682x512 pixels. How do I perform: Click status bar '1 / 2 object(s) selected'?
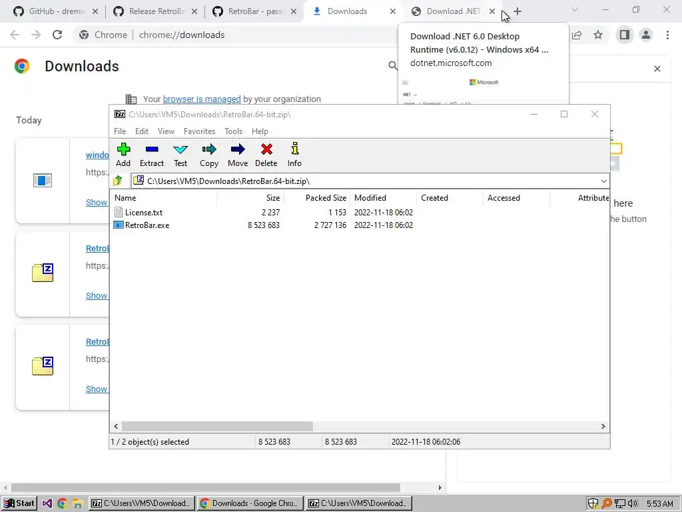click(x=150, y=442)
